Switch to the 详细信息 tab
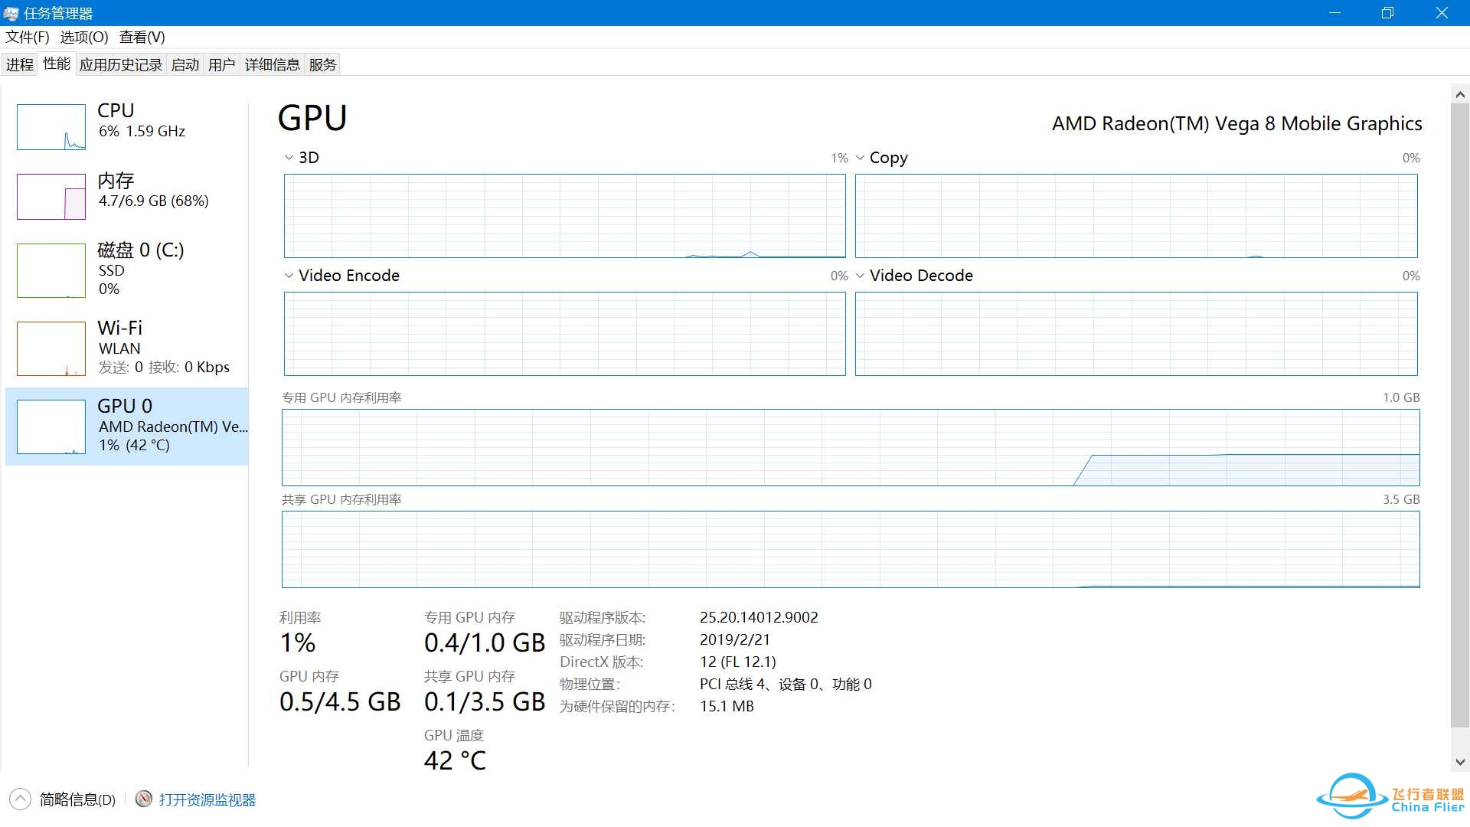The width and height of the screenshot is (1470, 827). coord(273,65)
